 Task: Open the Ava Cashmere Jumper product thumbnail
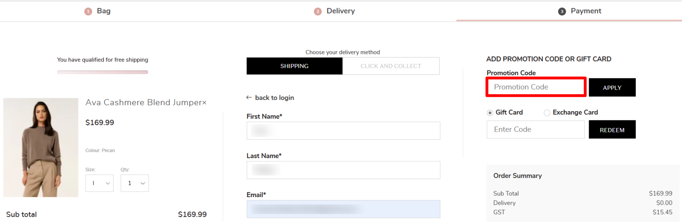(x=41, y=147)
